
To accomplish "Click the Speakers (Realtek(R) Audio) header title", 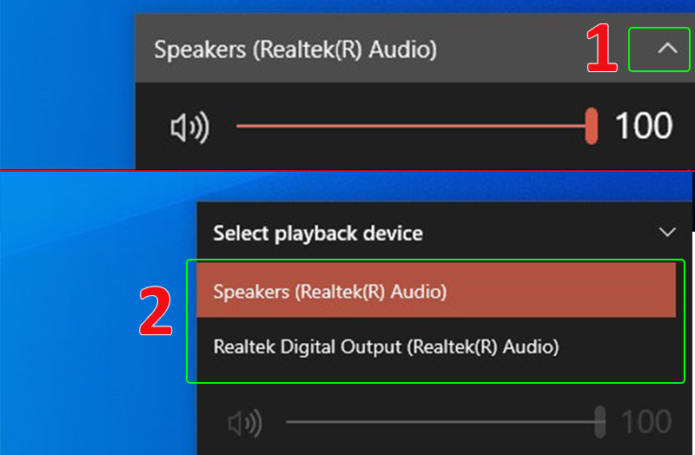I will (295, 49).
